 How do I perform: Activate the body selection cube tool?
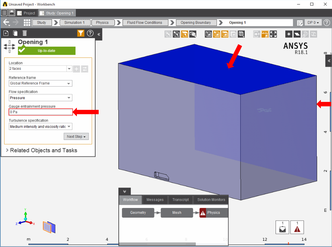(176, 34)
